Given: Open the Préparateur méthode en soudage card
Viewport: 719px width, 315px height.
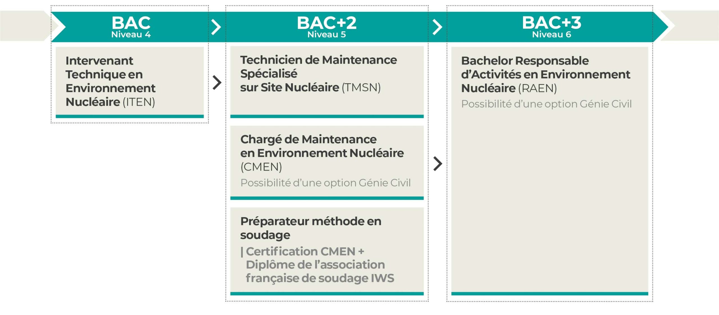Looking at the screenshot, I should pyautogui.click(x=327, y=251).
